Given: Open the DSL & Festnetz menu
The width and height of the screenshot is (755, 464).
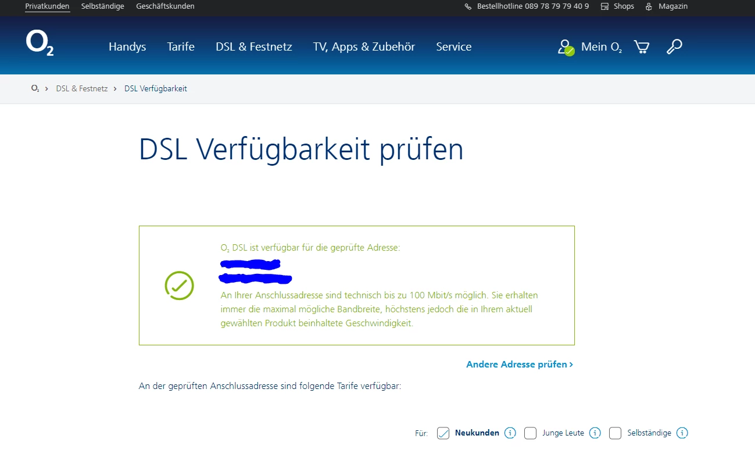Looking at the screenshot, I should (x=254, y=47).
